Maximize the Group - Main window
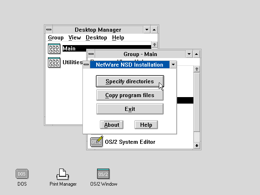Viewport: 260px width, 195px height. coord(197,54)
